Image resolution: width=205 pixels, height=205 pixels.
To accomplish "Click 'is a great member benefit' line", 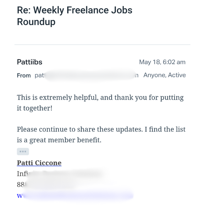I will pos(59,140).
